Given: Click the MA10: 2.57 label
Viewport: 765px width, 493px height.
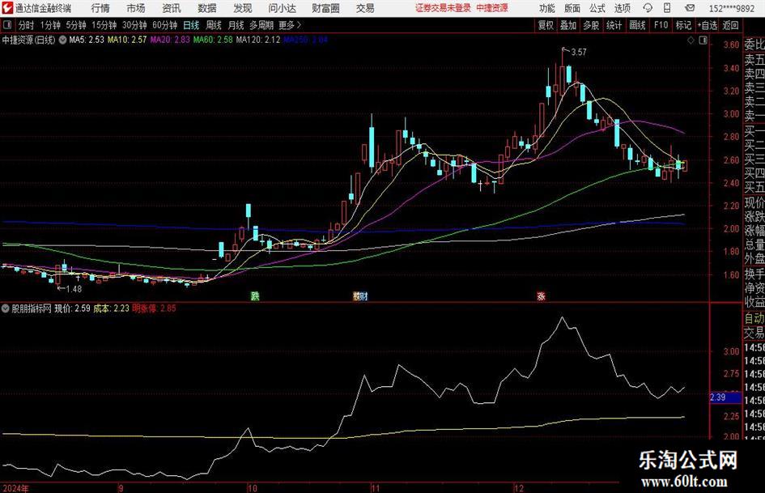Looking at the screenshot, I should click(127, 40).
